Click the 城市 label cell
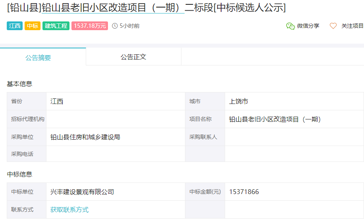 click(205, 101)
